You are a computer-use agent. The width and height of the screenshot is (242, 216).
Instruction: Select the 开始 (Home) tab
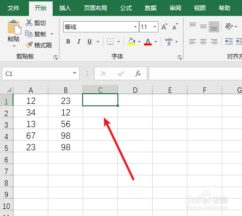41,8
